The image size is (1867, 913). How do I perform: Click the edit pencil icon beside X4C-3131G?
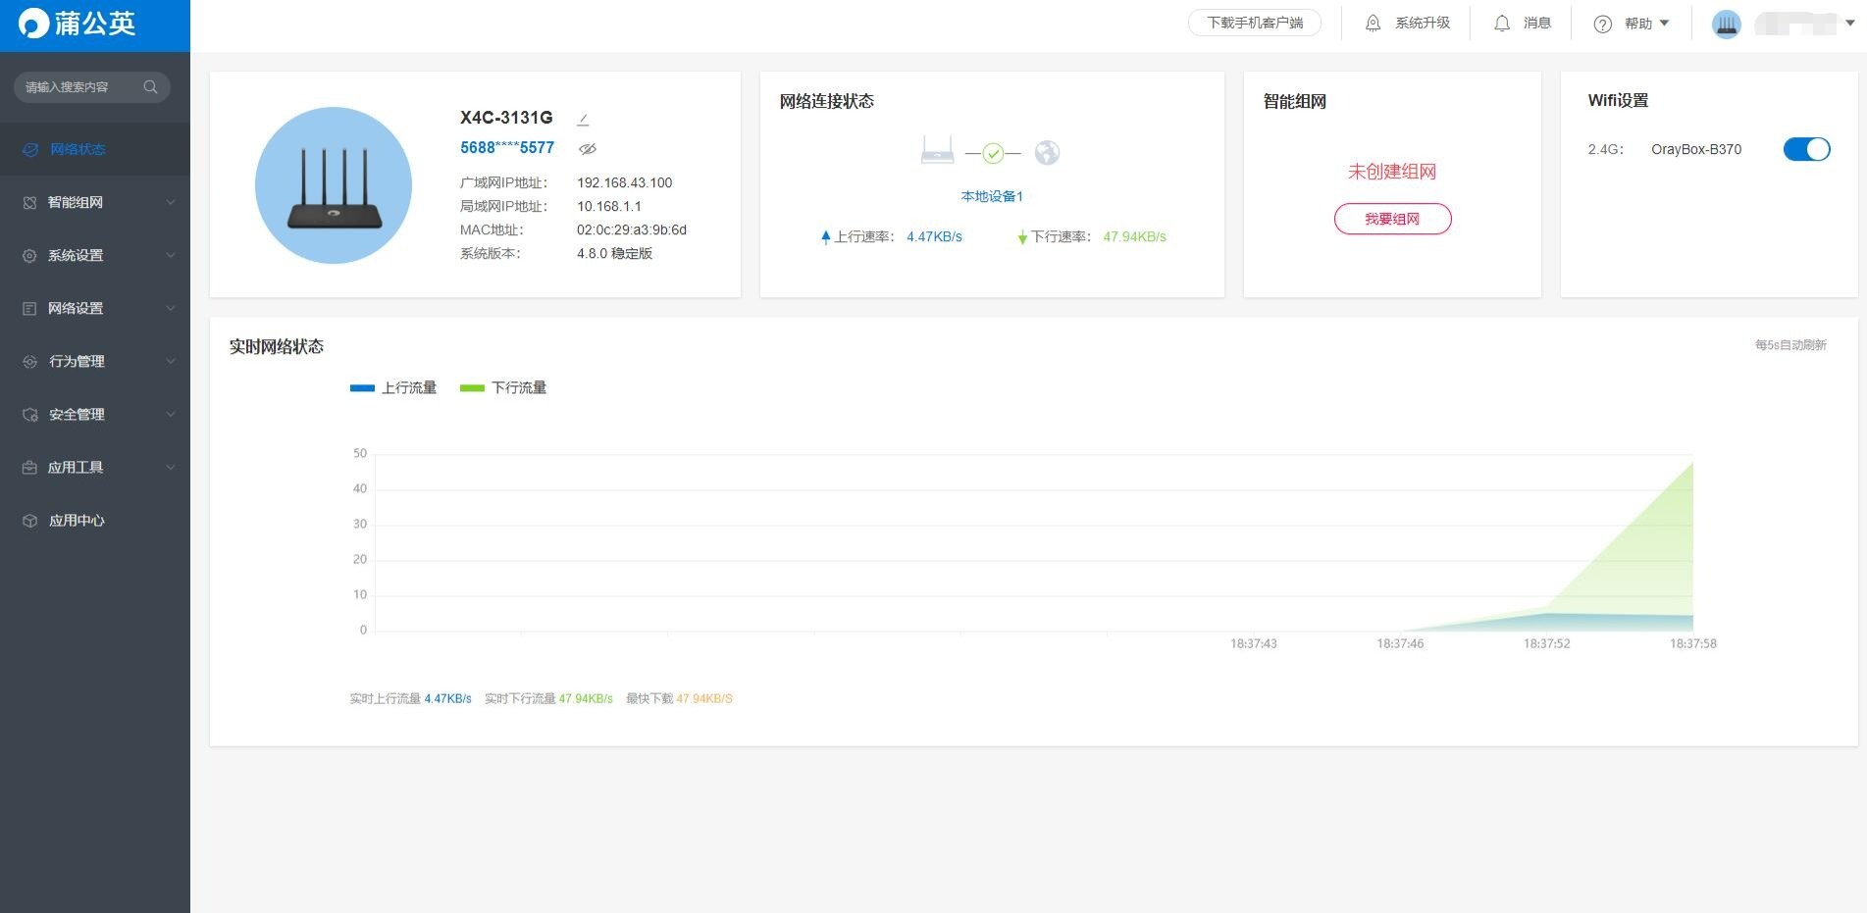click(583, 120)
